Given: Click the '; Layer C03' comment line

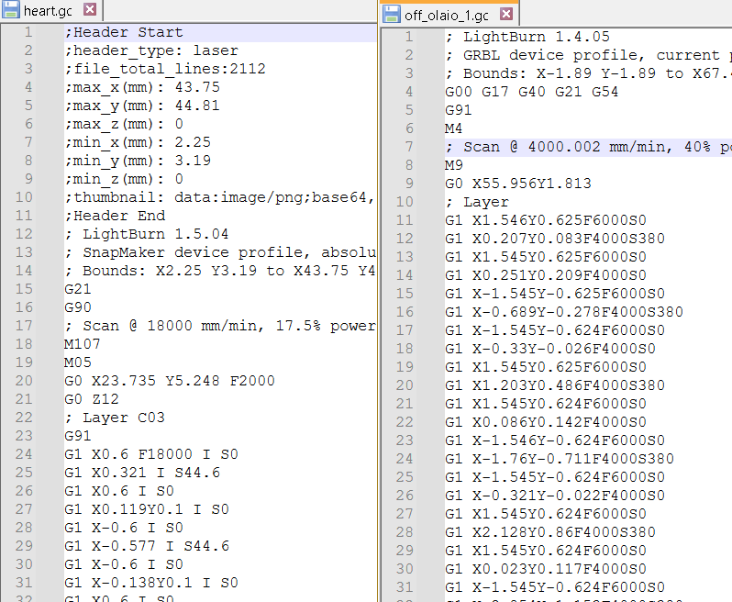Looking at the screenshot, I should click(115, 418).
